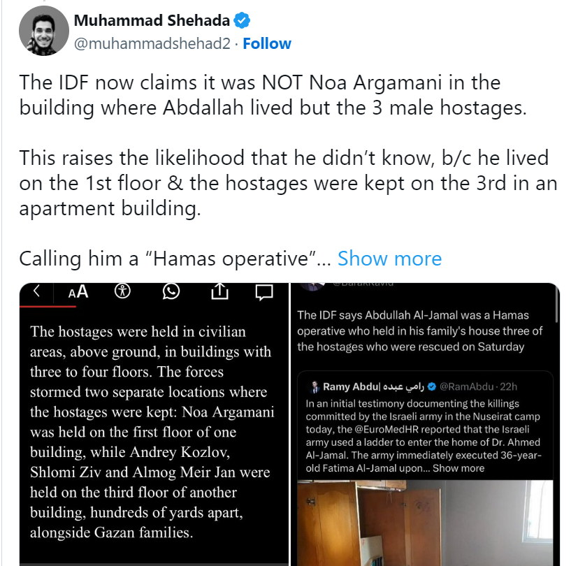The image size is (571, 566).
Task: Click the scrollbar on the right screenshot
Action: (556, 303)
